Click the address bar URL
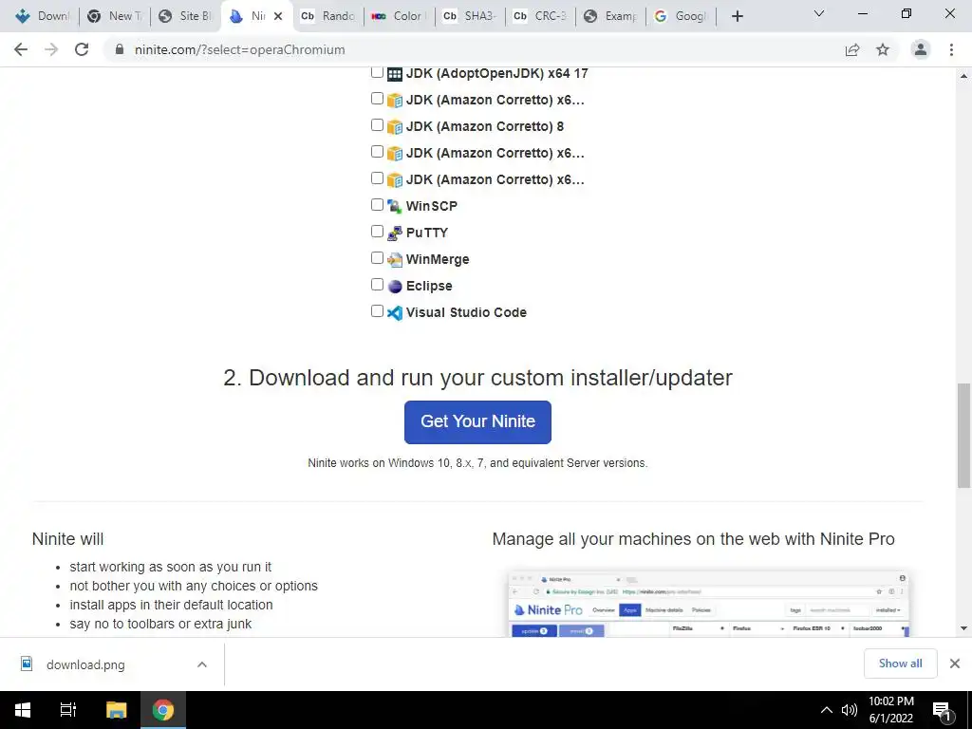 click(240, 49)
